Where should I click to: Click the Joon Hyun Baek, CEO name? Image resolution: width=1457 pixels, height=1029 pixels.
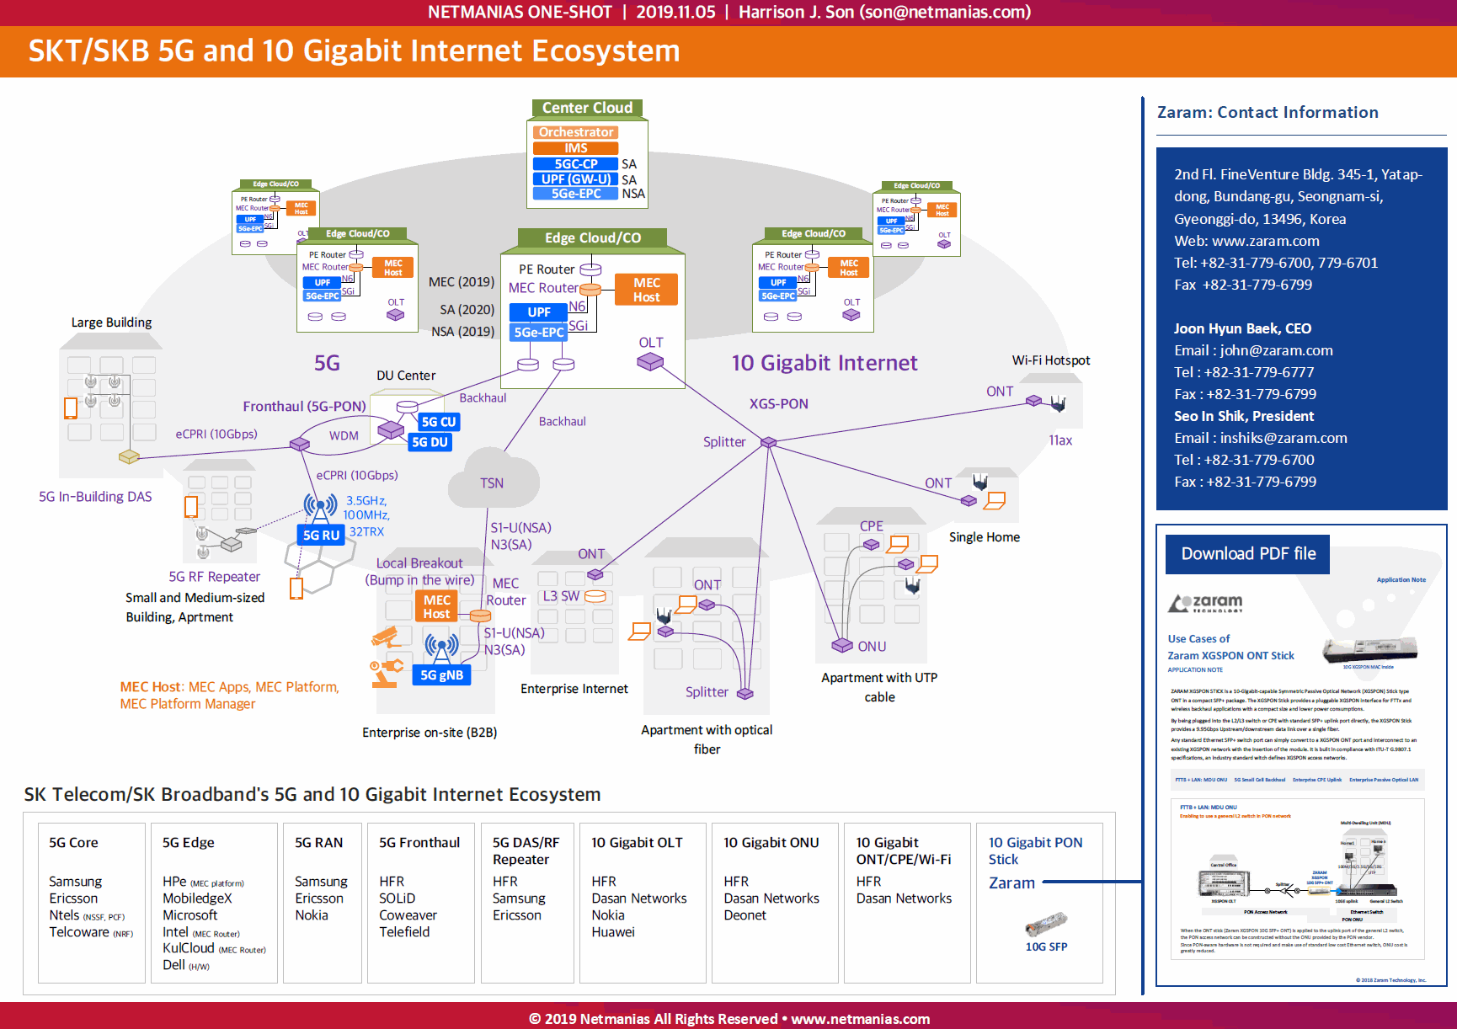click(x=1243, y=328)
